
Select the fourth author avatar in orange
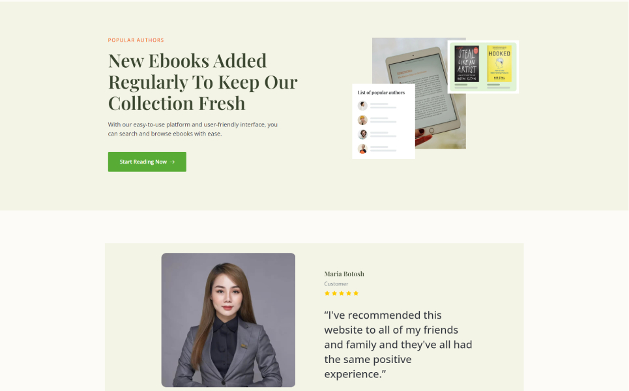tap(362, 149)
